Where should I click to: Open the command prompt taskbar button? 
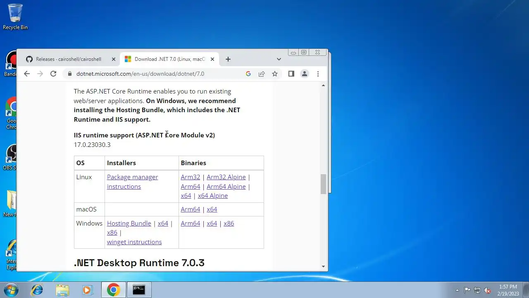tap(139, 290)
